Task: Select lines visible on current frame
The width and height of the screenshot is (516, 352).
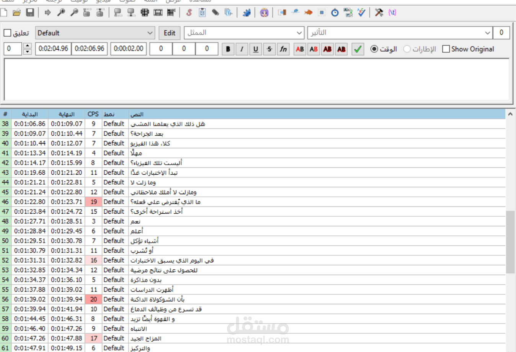Action: click(x=145, y=13)
